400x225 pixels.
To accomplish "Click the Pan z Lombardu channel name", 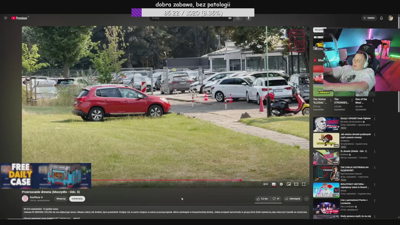I will pos(348,207).
